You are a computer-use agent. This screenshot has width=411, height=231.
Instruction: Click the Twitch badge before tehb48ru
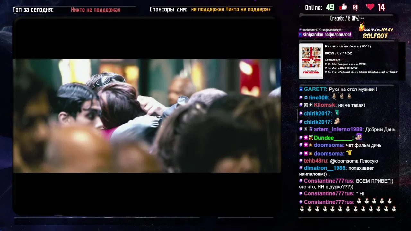pos(301,161)
